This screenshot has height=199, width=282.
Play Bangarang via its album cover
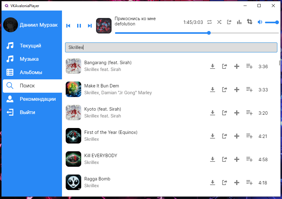point(73,66)
